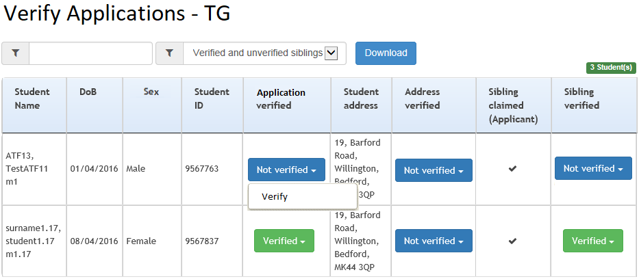Viewport: 639px width, 279px height.
Task: Click the filter icon beside the text box
Action: (16, 53)
